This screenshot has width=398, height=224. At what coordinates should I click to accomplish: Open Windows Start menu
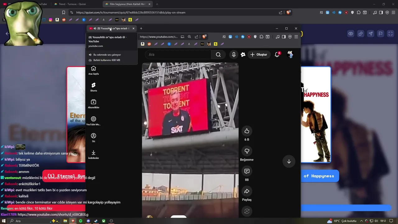(x=4, y=221)
